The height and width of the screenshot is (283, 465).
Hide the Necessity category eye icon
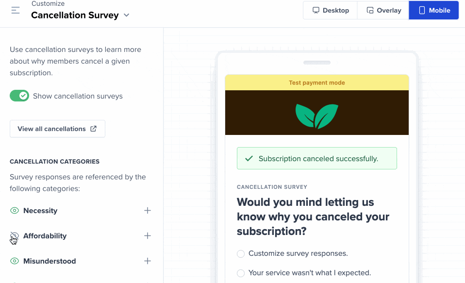(15, 211)
